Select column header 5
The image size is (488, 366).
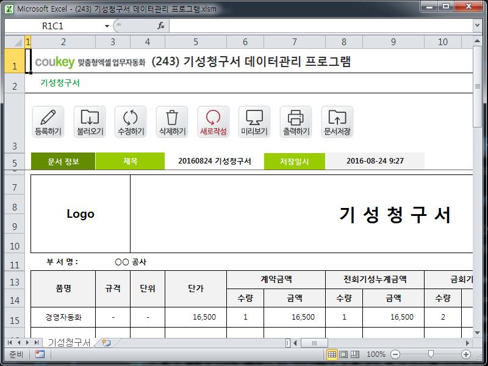196,42
